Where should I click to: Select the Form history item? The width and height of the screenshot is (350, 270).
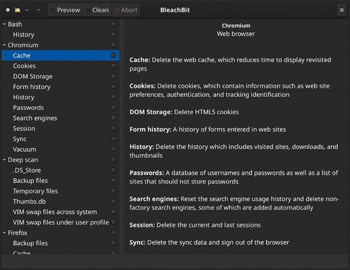pos(32,87)
